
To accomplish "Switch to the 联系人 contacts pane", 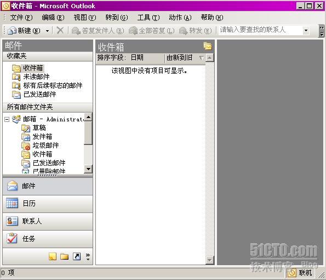I will pyautogui.click(x=48, y=221).
